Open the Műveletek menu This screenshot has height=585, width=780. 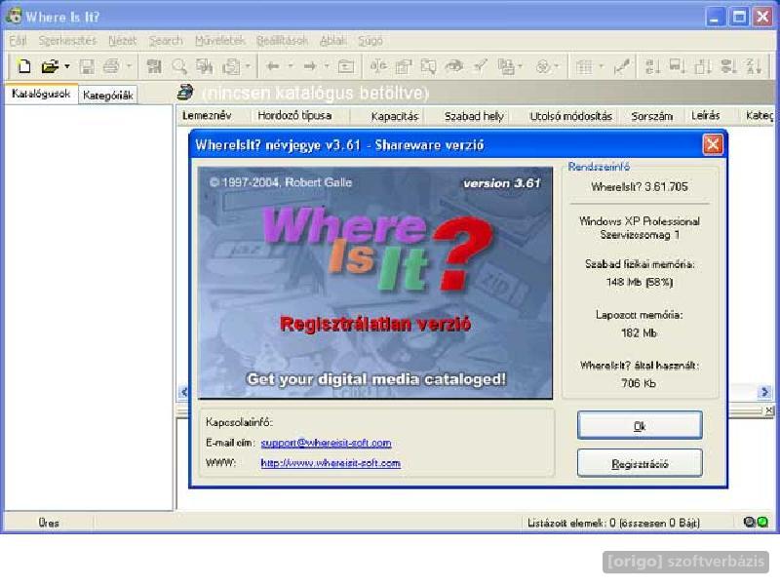(220, 41)
